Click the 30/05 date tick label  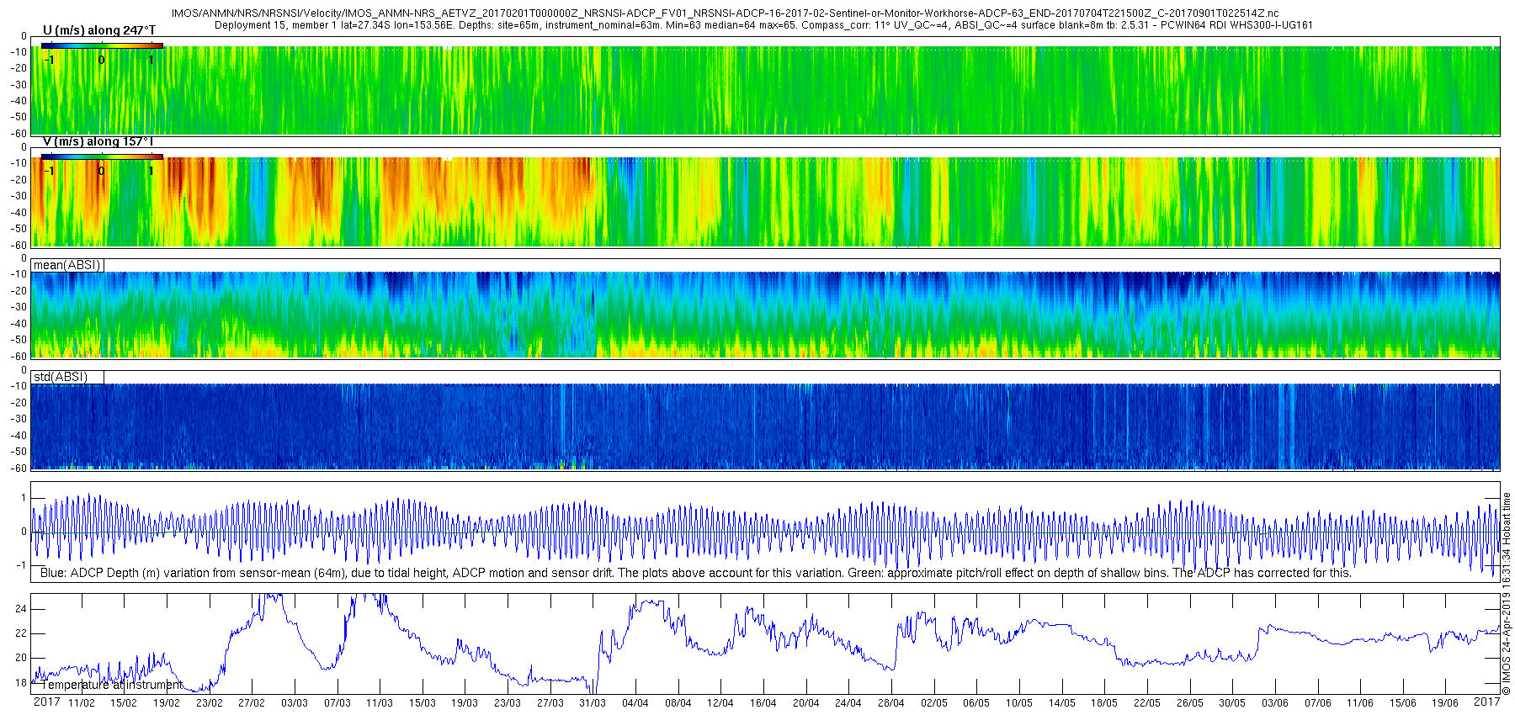(1232, 703)
